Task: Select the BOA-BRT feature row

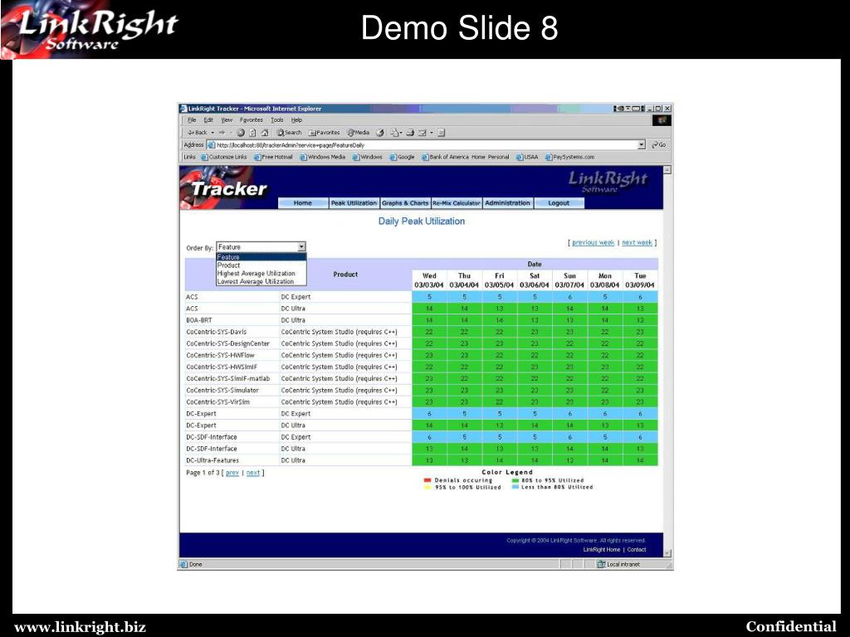Action: 422,320
